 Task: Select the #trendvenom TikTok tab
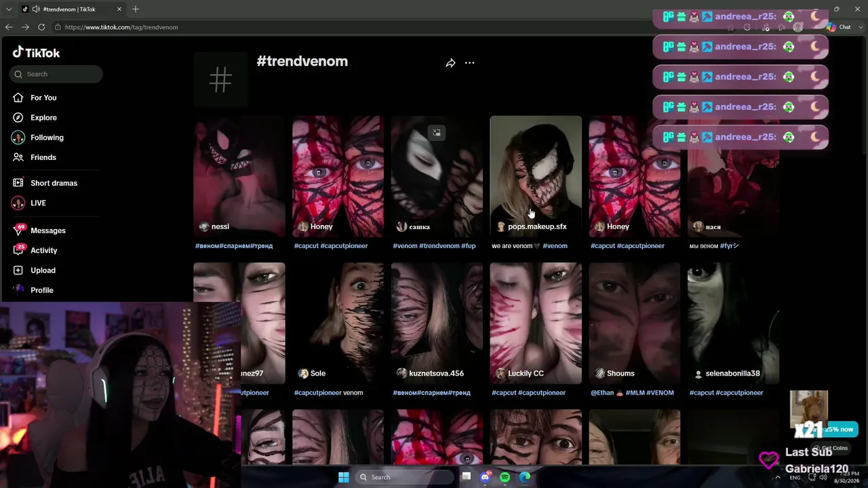pos(72,9)
